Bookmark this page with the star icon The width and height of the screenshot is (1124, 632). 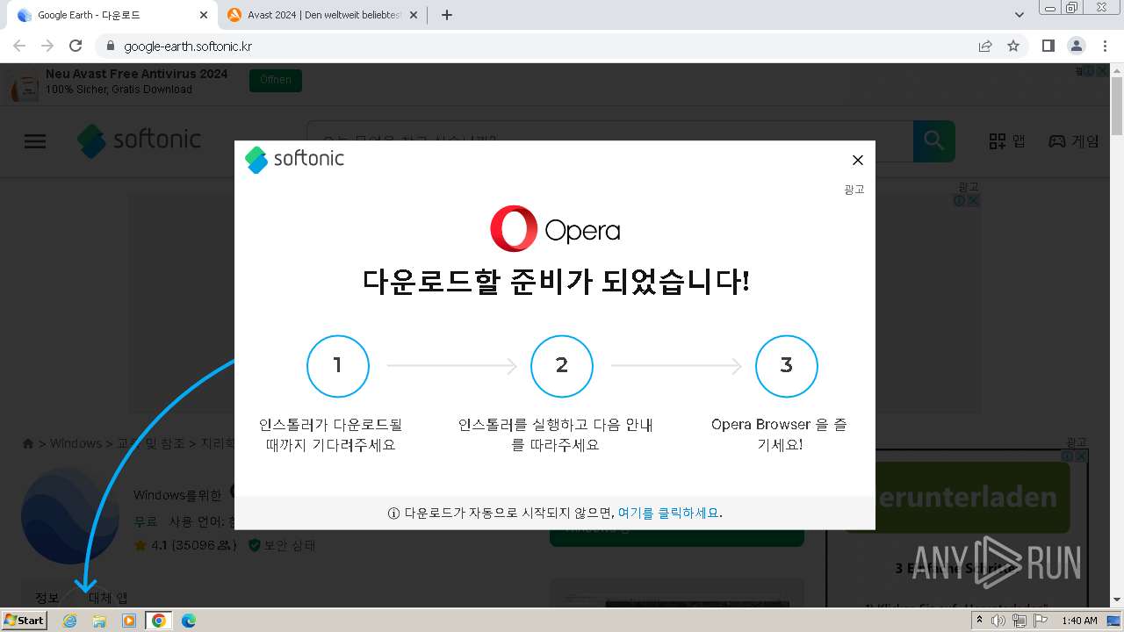(x=1013, y=46)
